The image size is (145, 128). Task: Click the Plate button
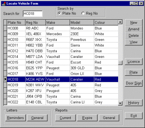coord(134,72)
